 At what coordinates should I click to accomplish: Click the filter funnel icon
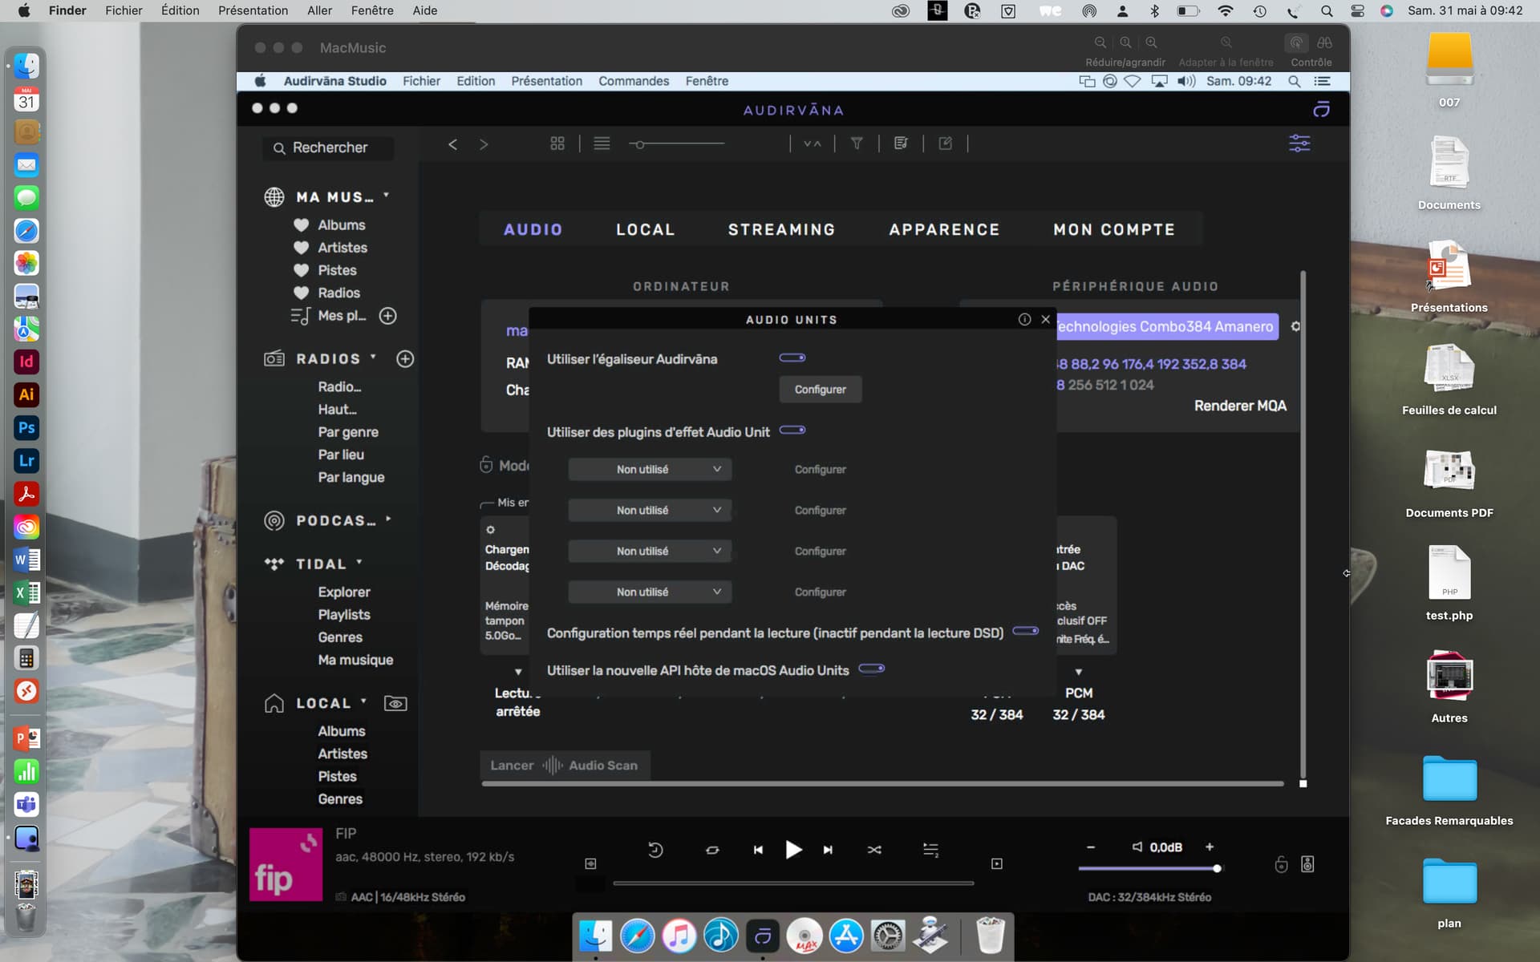point(857,143)
